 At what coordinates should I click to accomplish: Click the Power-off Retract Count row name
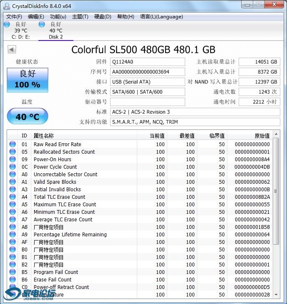(x=61, y=287)
